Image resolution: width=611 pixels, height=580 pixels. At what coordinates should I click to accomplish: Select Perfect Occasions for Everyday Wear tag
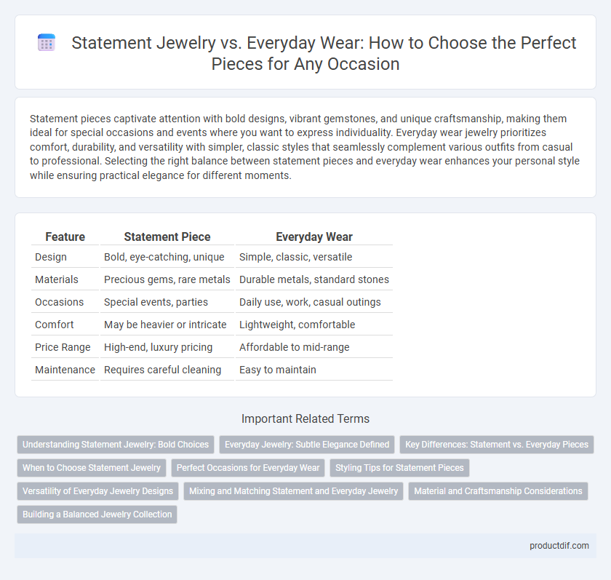point(248,468)
